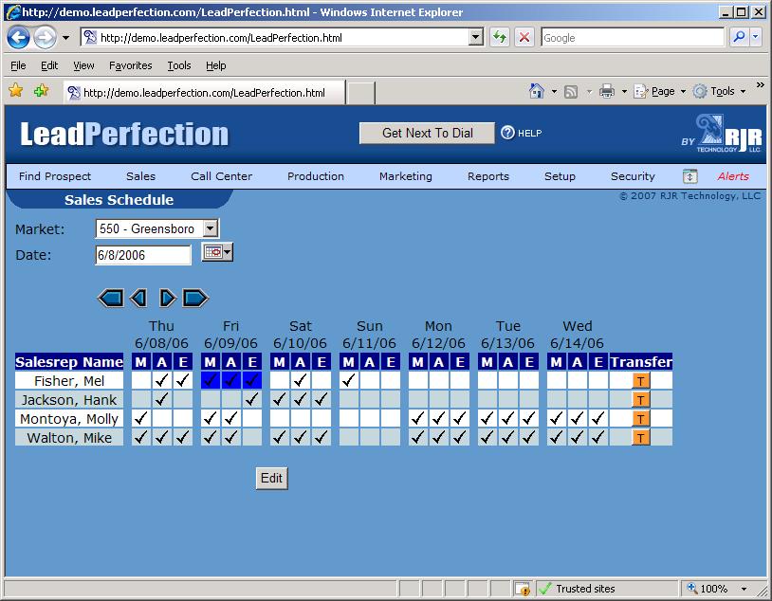Screen dimensions: 772x601
Task: Expand the command bar overflow chevron
Action: coord(761,84)
